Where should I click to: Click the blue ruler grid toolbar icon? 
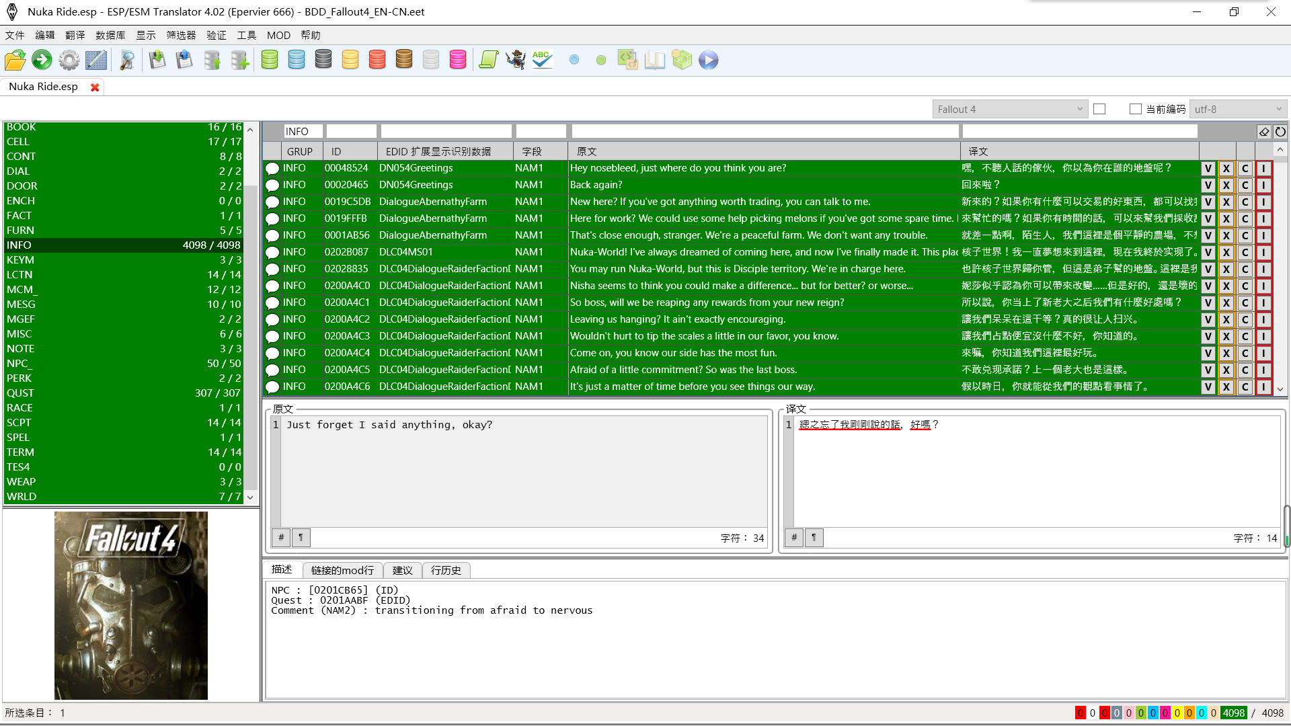coord(96,60)
